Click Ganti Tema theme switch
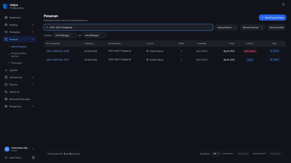This screenshot has width=291, height=163. coord(15,158)
